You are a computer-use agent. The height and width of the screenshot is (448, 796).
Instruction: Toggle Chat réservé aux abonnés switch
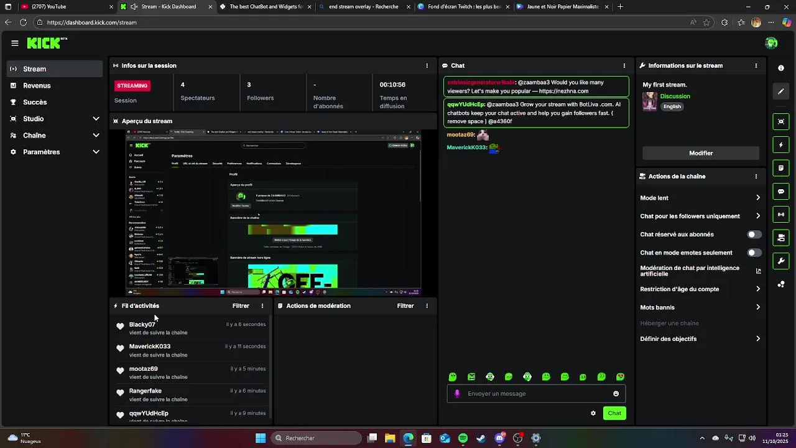point(754,235)
